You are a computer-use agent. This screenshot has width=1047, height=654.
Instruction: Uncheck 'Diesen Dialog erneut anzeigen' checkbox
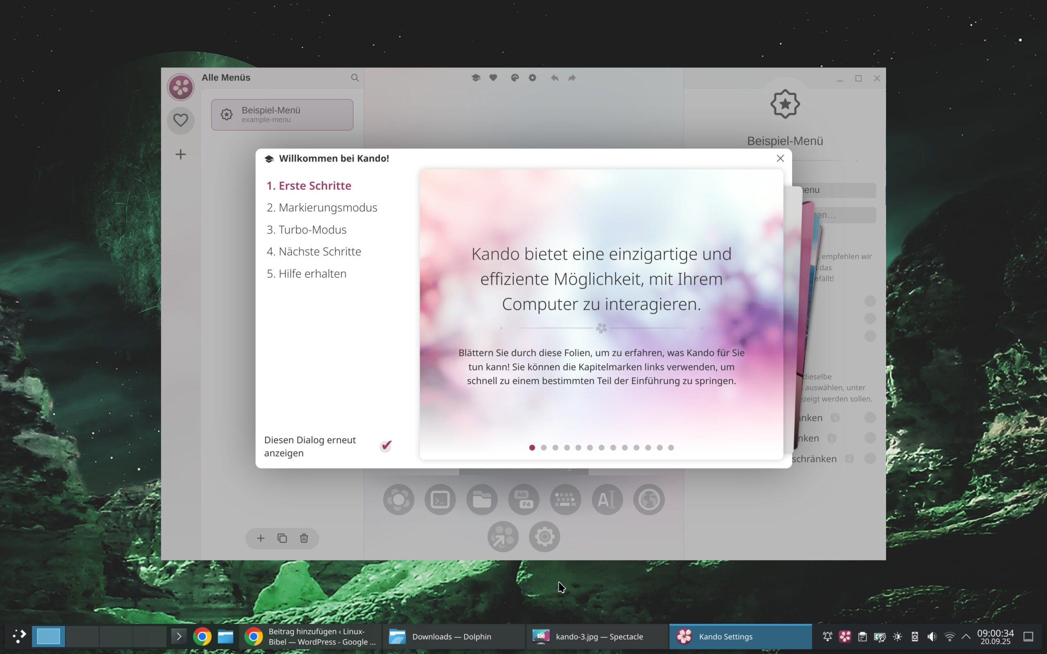tap(386, 446)
